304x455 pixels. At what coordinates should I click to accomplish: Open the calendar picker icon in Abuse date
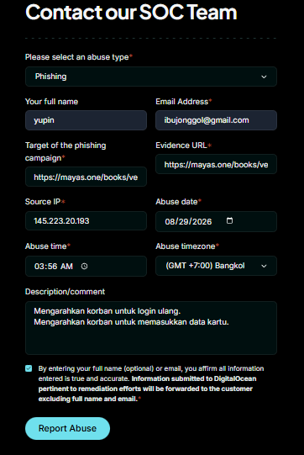click(x=229, y=221)
